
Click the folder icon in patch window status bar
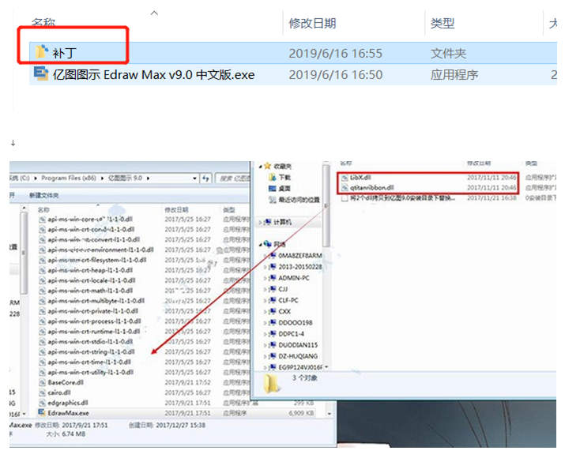tap(271, 383)
